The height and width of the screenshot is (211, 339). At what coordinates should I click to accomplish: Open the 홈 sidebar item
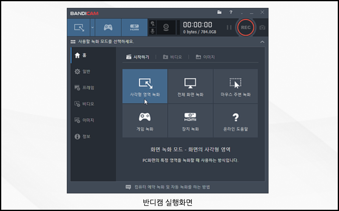click(x=93, y=55)
